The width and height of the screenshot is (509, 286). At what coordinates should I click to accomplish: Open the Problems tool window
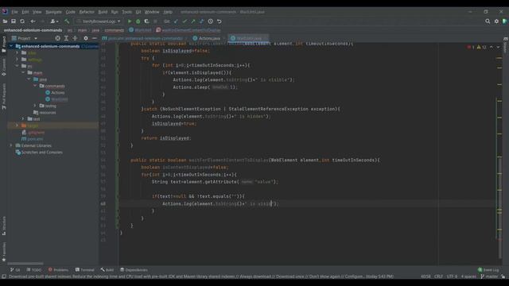click(x=58, y=270)
